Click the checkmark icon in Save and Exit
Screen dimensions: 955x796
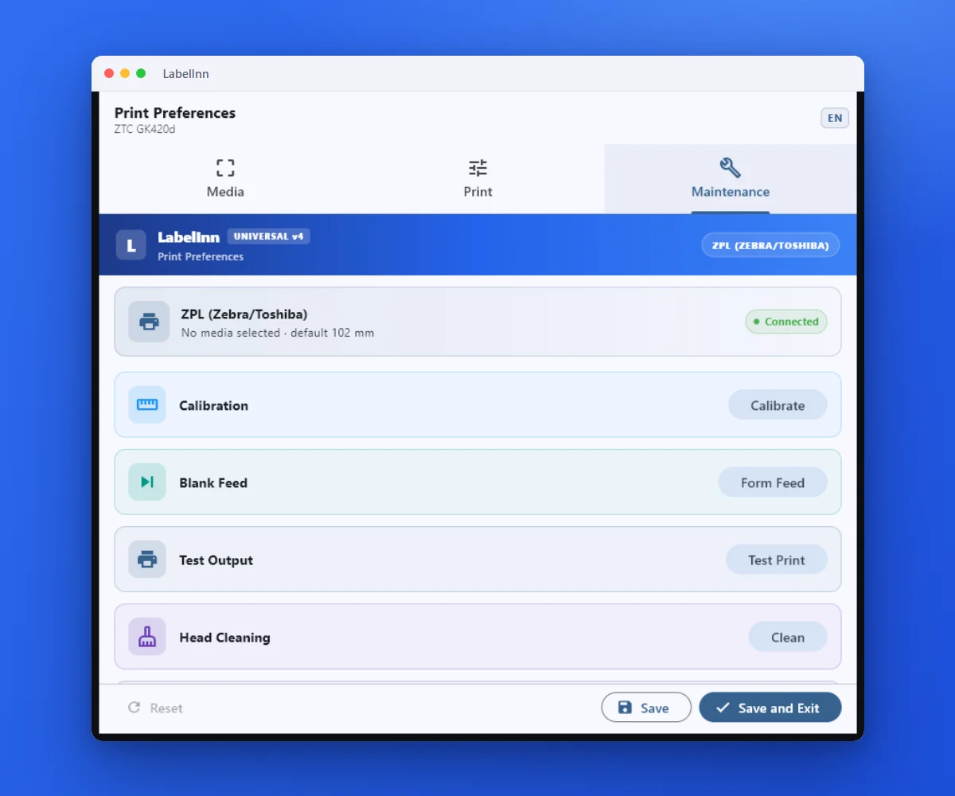723,708
